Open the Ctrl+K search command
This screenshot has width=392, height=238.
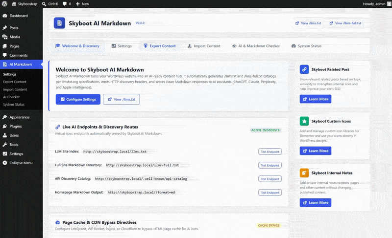point(50,4)
